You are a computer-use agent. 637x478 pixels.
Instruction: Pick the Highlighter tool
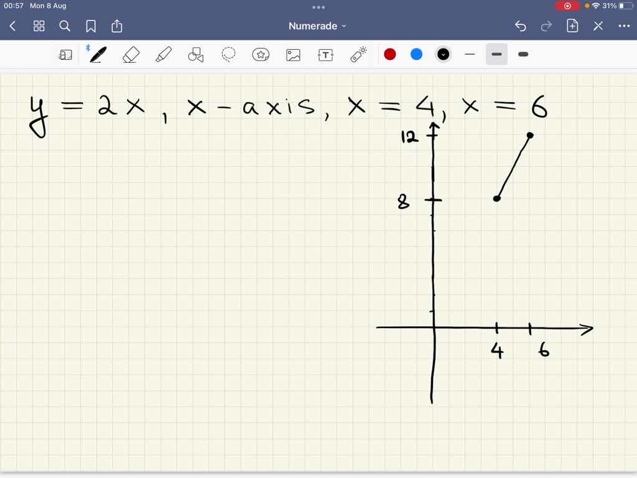click(164, 54)
